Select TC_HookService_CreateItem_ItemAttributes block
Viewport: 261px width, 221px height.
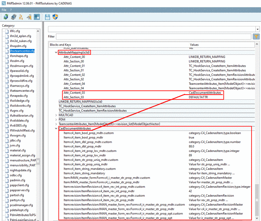(x=87, y=106)
